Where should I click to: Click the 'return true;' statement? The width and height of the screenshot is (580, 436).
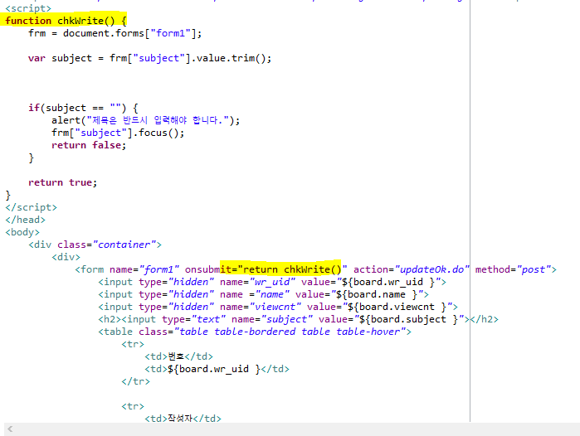click(x=62, y=182)
